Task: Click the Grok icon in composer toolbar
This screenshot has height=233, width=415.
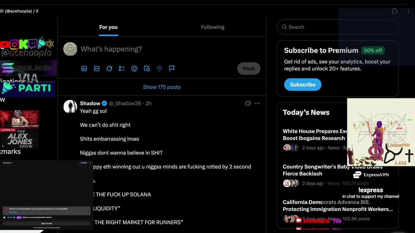Action: coord(109,69)
